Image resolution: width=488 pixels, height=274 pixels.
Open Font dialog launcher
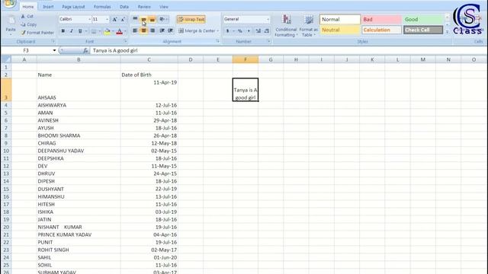click(x=125, y=41)
